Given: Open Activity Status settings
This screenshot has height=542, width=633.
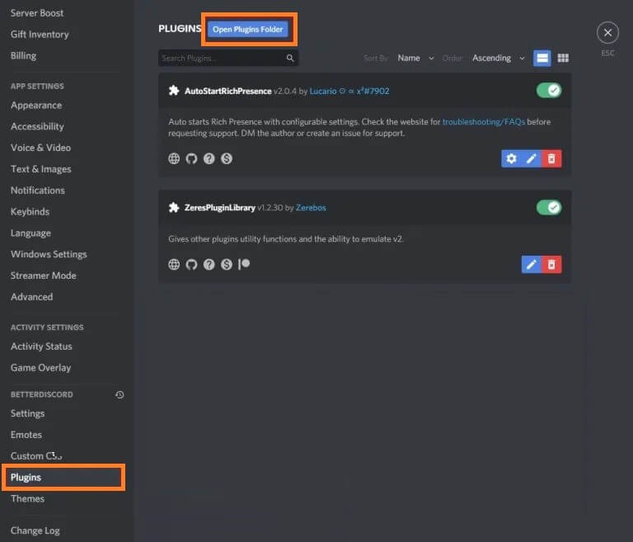Looking at the screenshot, I should (x=41, y=346).
